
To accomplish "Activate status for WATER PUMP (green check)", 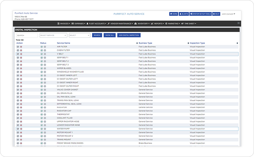I will [42, 129].
